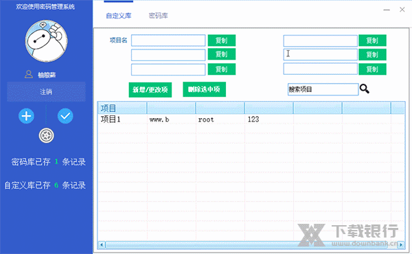Switch to the 自定义库 tab
This screenshot has width=412, height=254.
(x=119, y=16)
